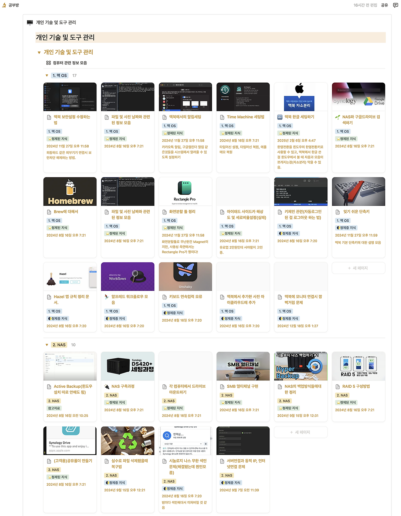The height and width of the screenshot is (516, 401).
Task: Click date 2025년 2월 6일 오후 4:47
Action: pos(296,141)
